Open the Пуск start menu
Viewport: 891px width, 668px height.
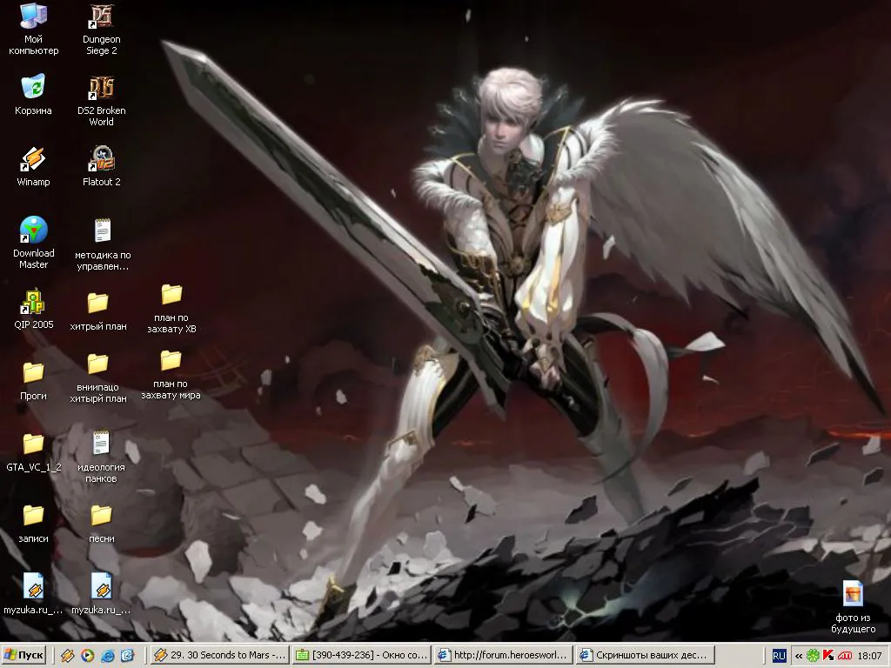23,656
